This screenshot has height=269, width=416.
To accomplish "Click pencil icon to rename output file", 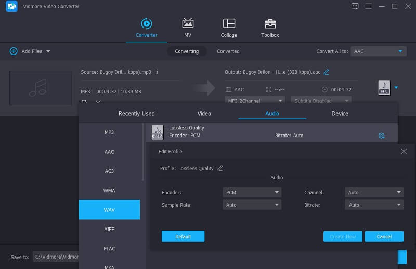I will (326, 72).
